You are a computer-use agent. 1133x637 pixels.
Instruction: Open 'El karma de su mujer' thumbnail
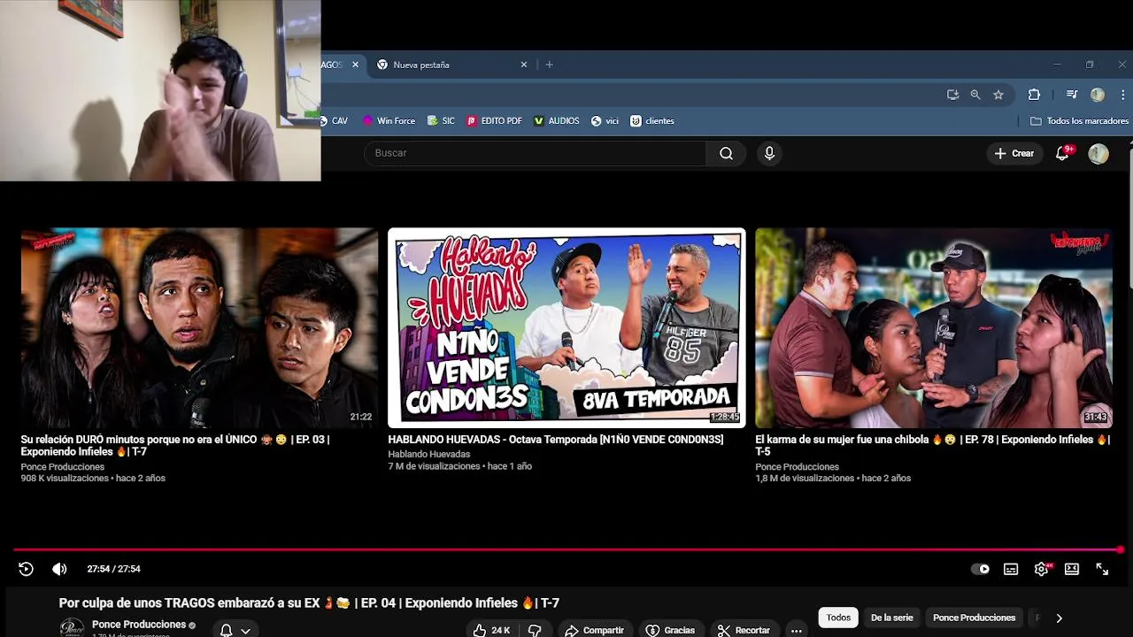click(934, 327)
